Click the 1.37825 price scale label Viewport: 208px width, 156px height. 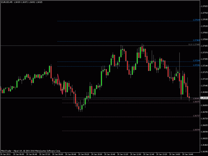click(x=204, y=6)
